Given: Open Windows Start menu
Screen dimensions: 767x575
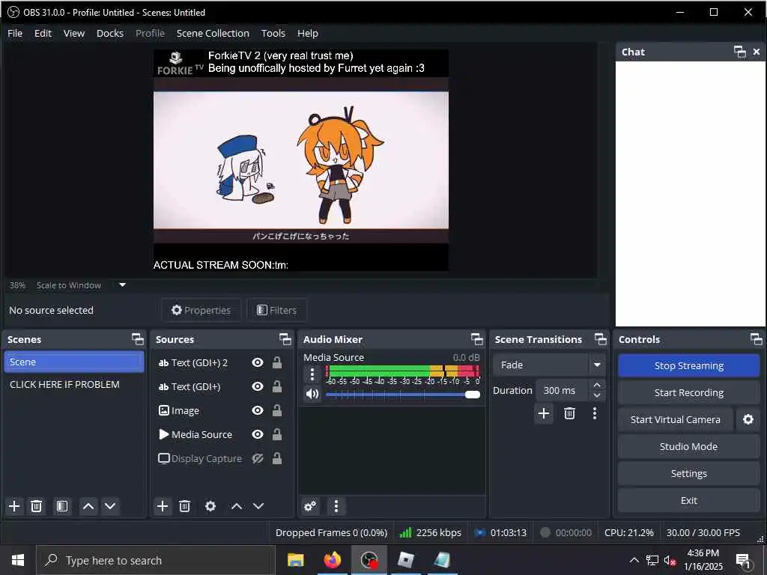Looking at the screenshot, I should coord(18,560).
